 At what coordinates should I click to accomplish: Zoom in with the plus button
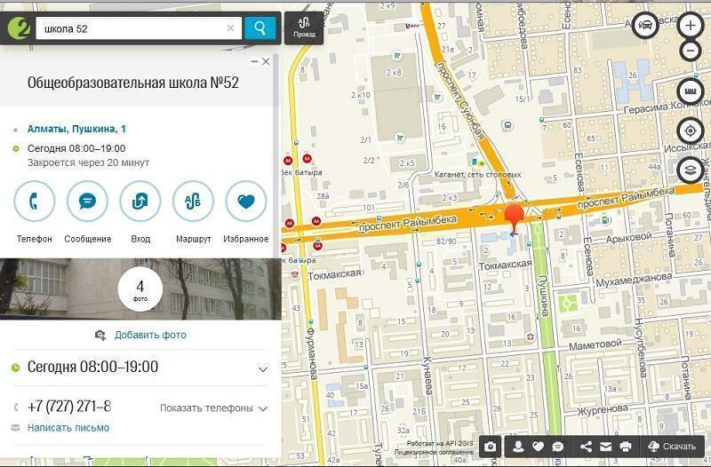coord(691,26)
